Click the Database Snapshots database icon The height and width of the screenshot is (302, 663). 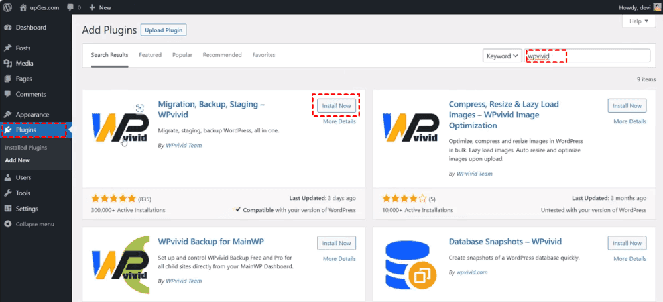coord(410,266)
